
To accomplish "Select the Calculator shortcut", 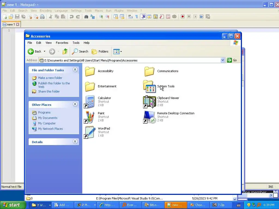I will (x=98, y=102).
